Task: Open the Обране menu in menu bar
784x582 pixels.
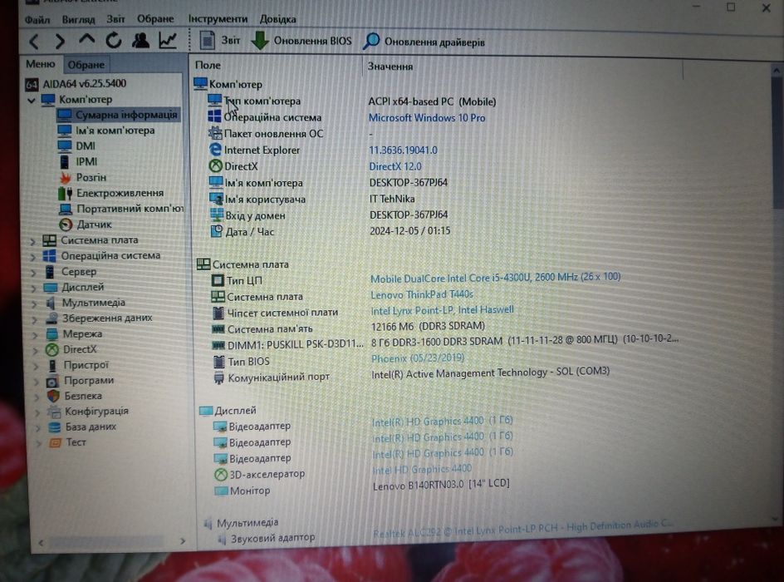Action: (155, 19)
